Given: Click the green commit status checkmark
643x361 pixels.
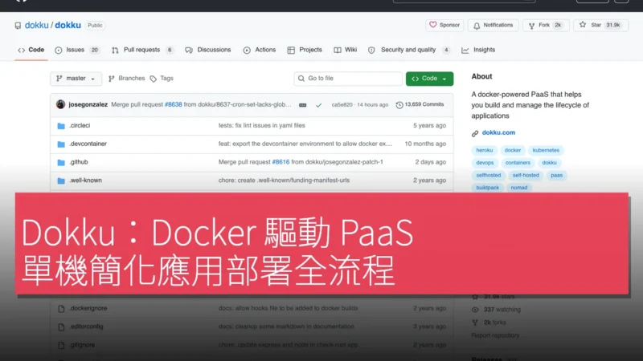Looking at the screenshot, I should (x=318, y=105).
